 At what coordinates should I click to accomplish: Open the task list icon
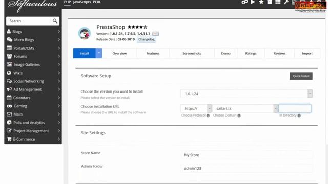pyautogui.click(x=278, y=2)
